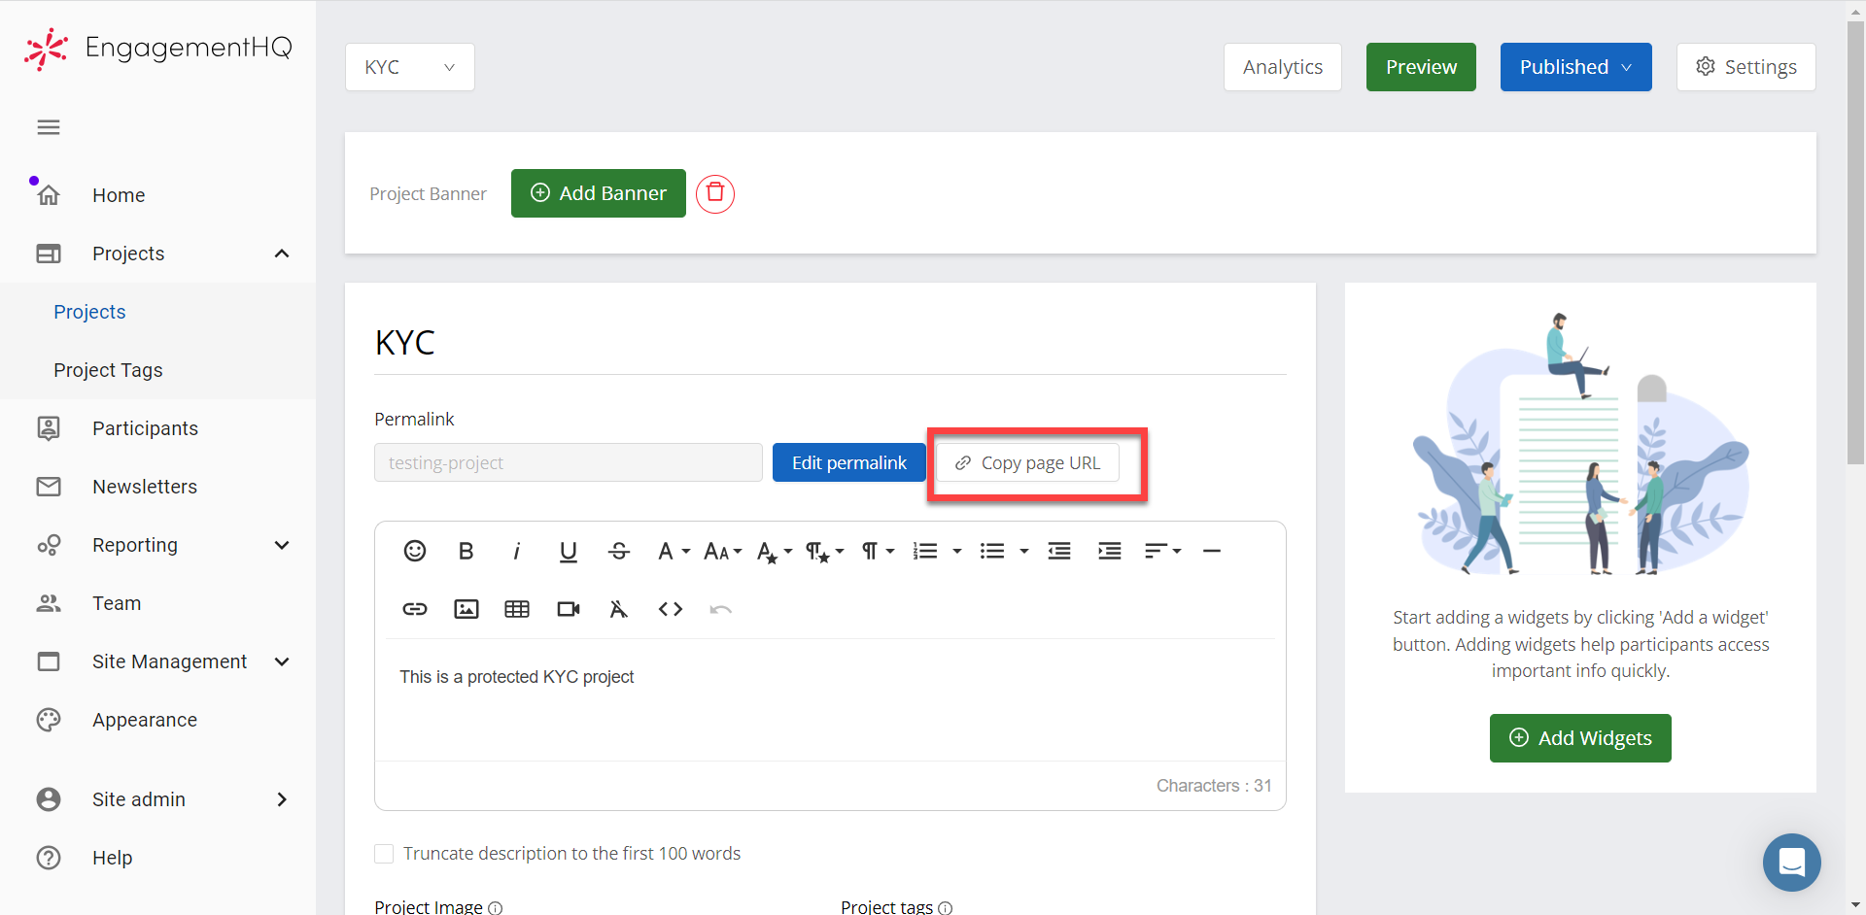Collapse the Projects sidebar section
The width and height of the screenshot is (1866, 915).
(x=282, y=254)
